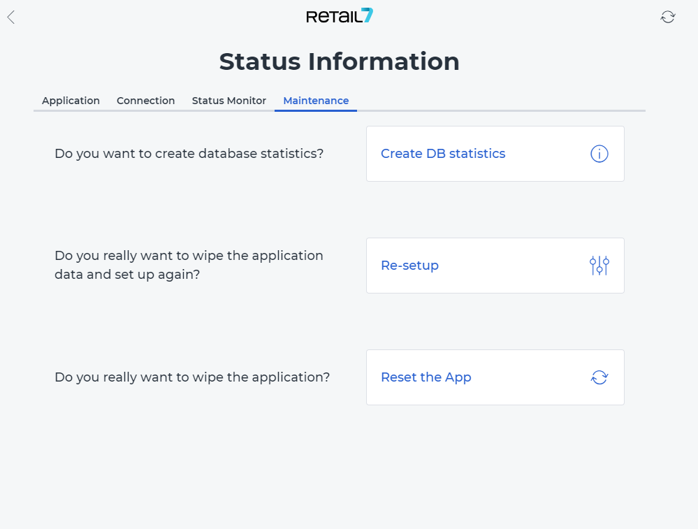
Task: Click the Retail7 logo
Action: [340, 16]
